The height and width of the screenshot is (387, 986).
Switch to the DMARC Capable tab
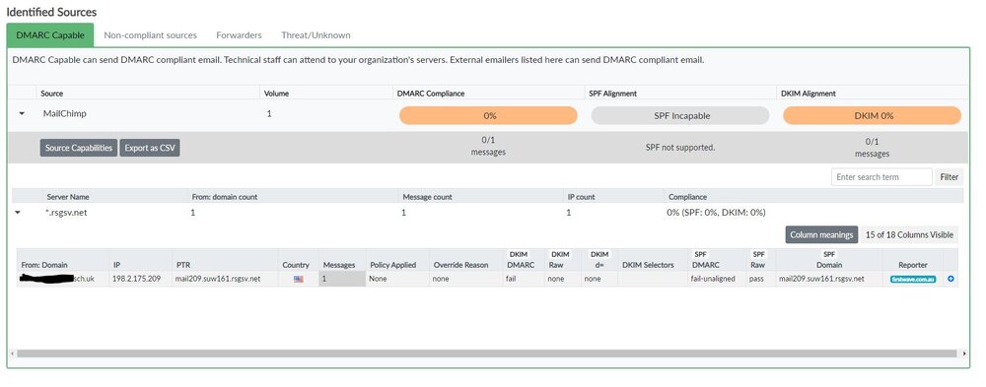[50, 35]
